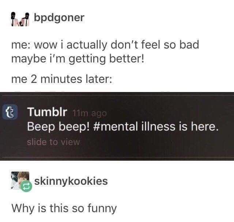Viewport: 234px width, 222px height.
Task: Click the 11m ago timestamp
Action: (90, 114)
